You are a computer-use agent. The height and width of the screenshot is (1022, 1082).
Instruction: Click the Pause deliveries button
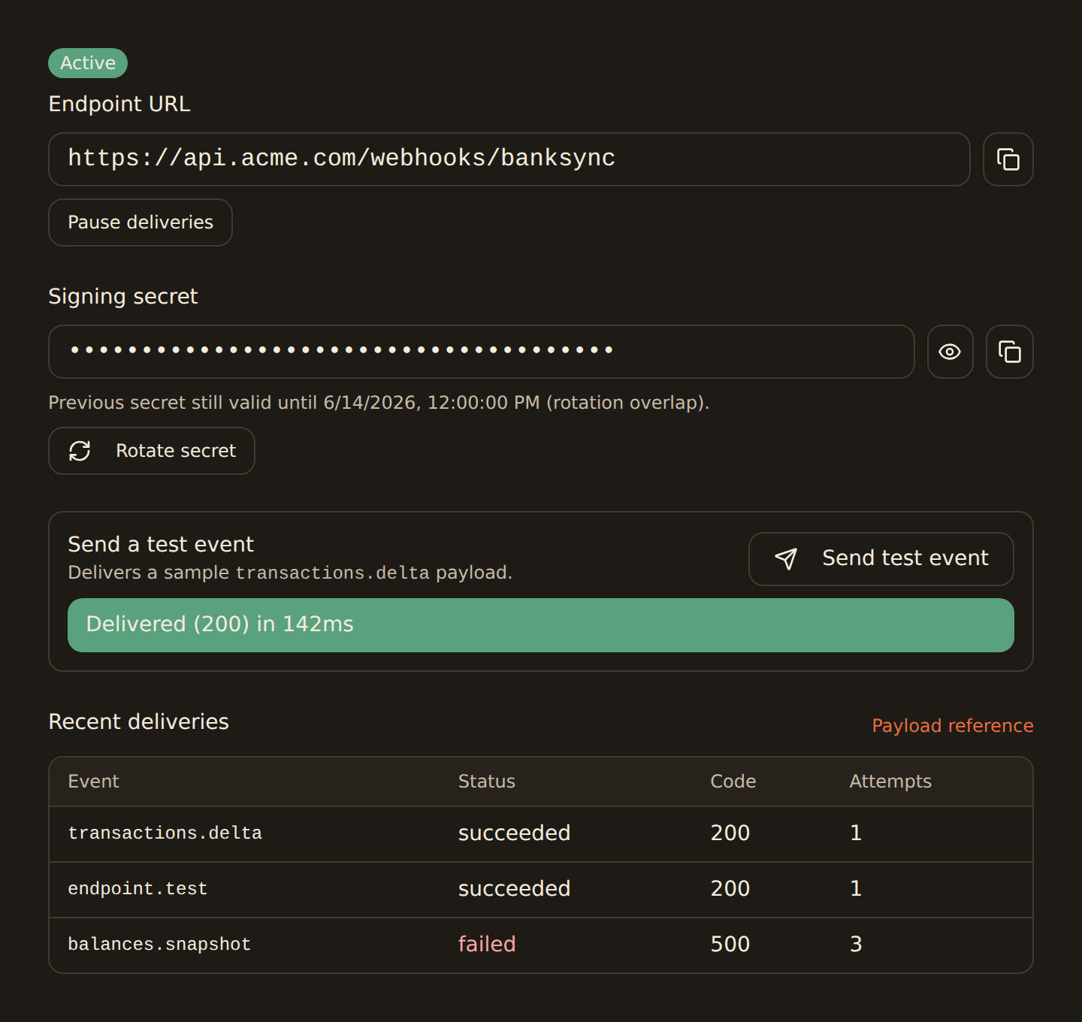click(x=141, y=222)
